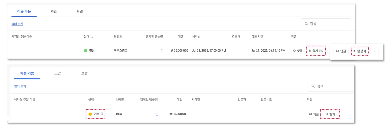Click the activate (활성화) play button
The height and width of the screenshot is (126, 387).
[x=360, y=51]
